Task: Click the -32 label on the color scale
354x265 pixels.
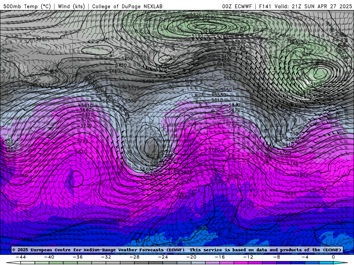Action: coord(106,257)
